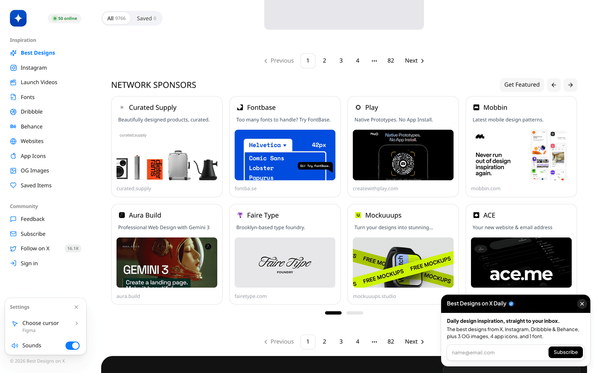Open the Curated Supply product thumbnail
Image resolution: width=597 pixels, height=373 pixels.
coord(167,155)
